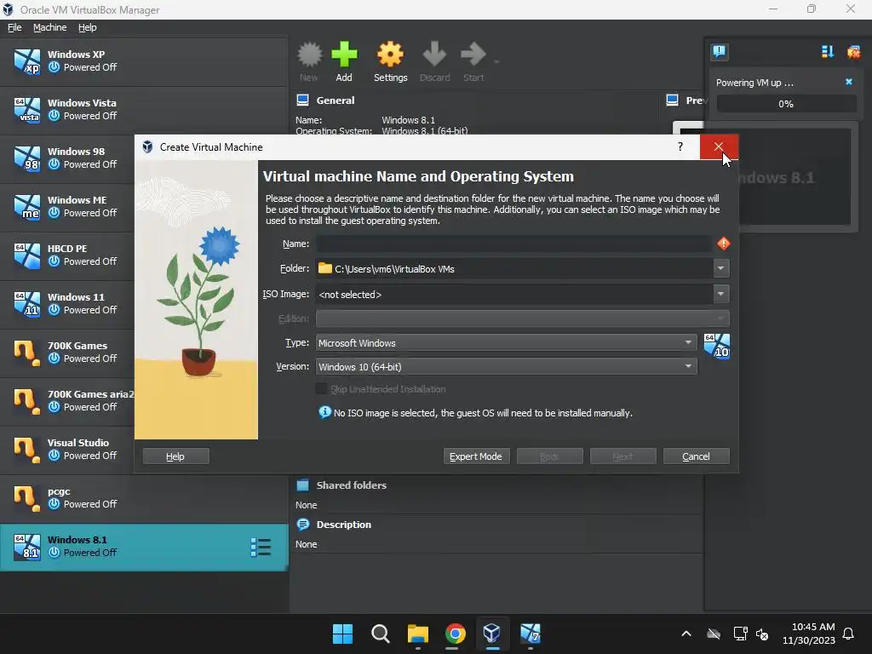872x654 pixels.
Task: Select the Windows 11 machine icon
Action: (26, 304)
